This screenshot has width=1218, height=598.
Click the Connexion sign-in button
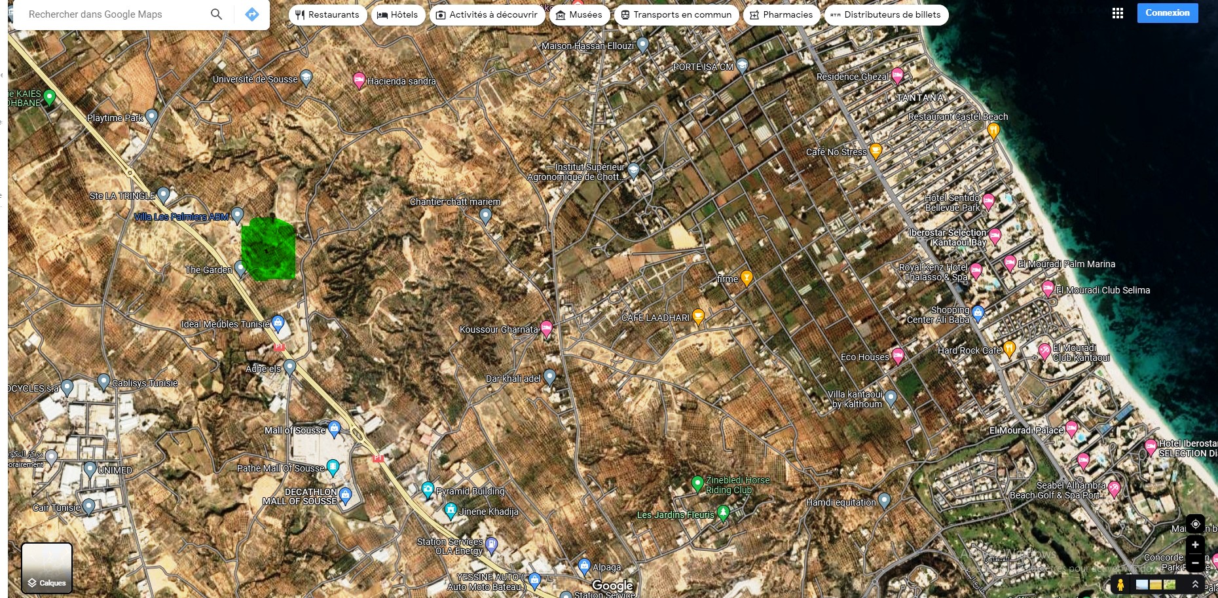point(1167,13)
